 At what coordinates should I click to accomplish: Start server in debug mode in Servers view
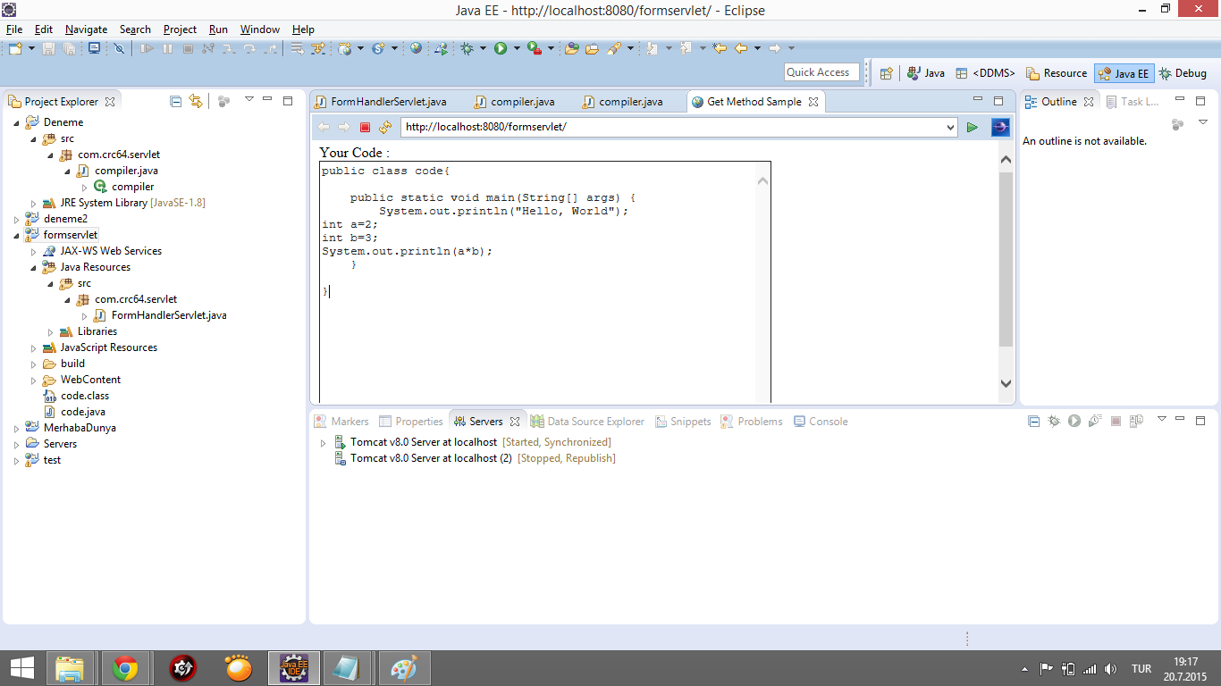point(1054,422)
